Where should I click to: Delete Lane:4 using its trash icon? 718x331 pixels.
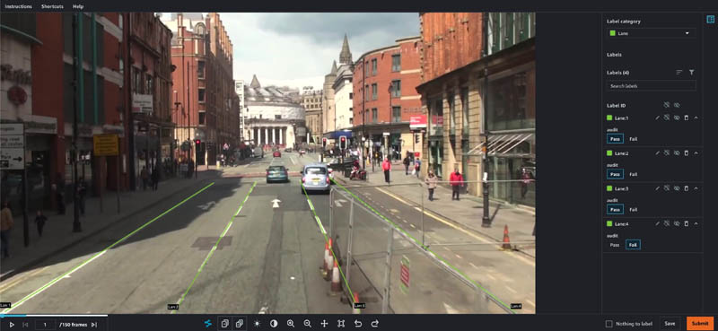(x=686, y=223)
